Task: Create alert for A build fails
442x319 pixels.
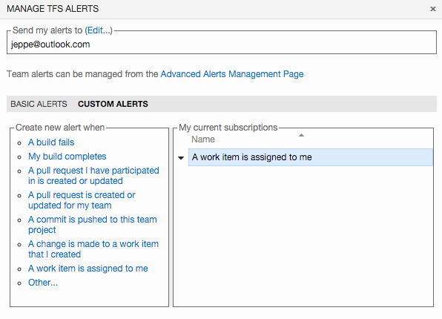Action: 51,142
